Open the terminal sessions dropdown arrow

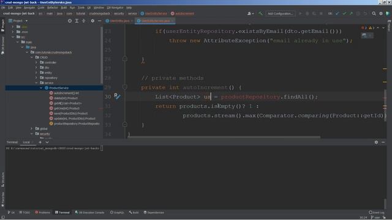pos(47,142)
